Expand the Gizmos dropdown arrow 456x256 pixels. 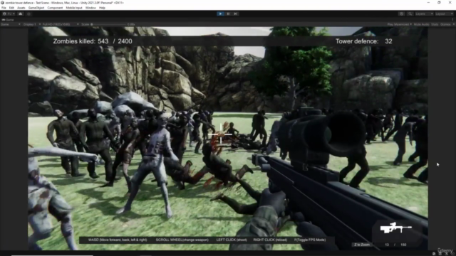(x=453, y=24)
